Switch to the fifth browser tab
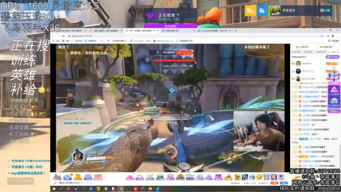The width and height of the screenshot is (341, 192). [214, 31]
